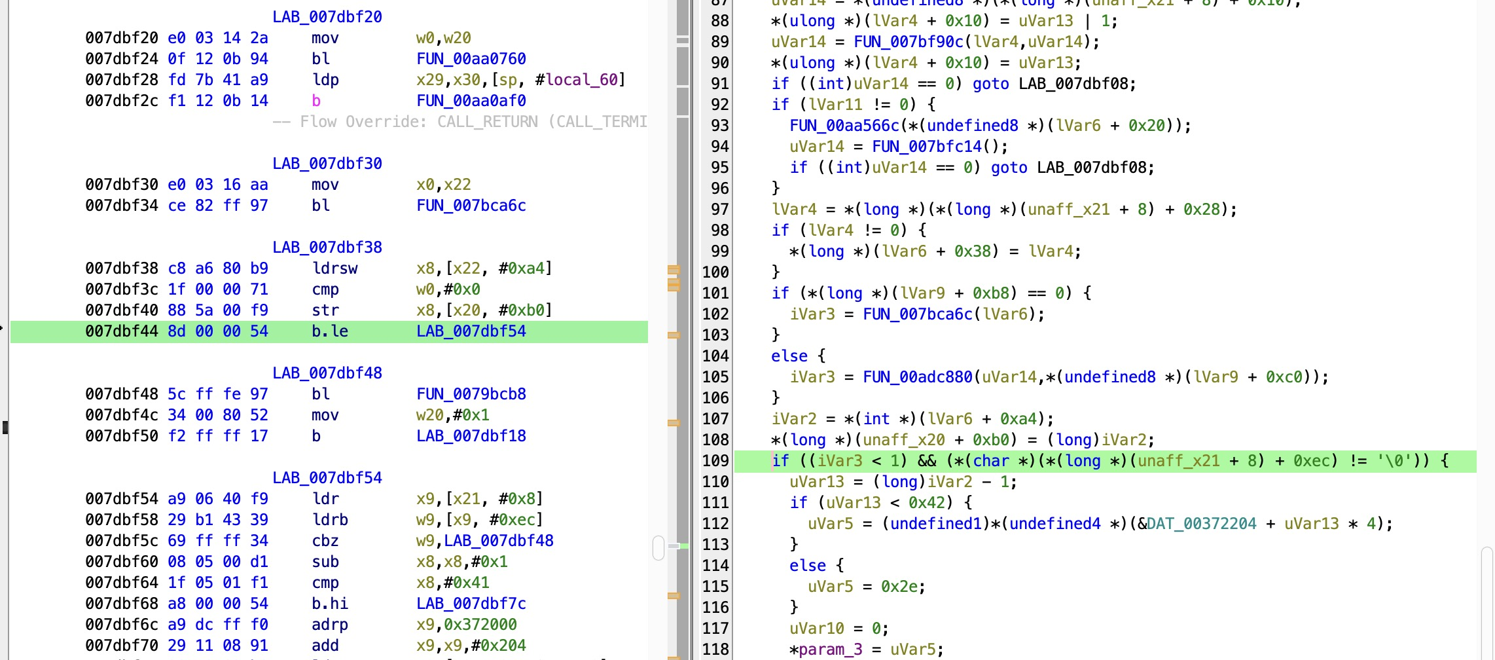Click the listing overview bar's top grey slider block
Screen dimensions: 1495x660
point(683,18)
